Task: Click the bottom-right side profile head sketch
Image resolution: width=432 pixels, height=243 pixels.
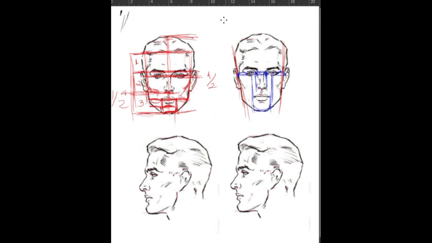Action: pos(267,175)
